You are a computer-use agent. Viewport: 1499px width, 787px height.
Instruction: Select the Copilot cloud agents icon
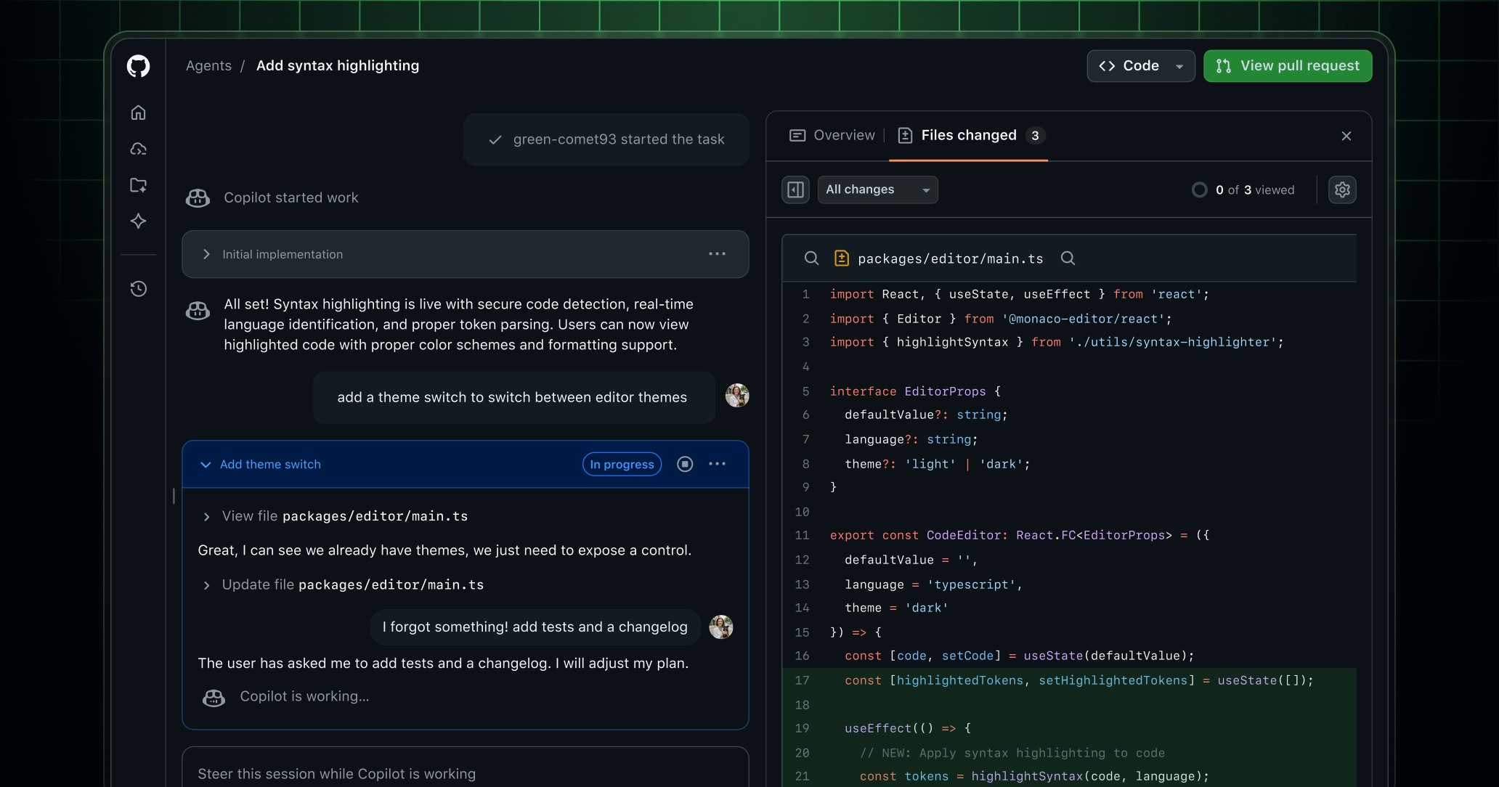click(138, 149)
